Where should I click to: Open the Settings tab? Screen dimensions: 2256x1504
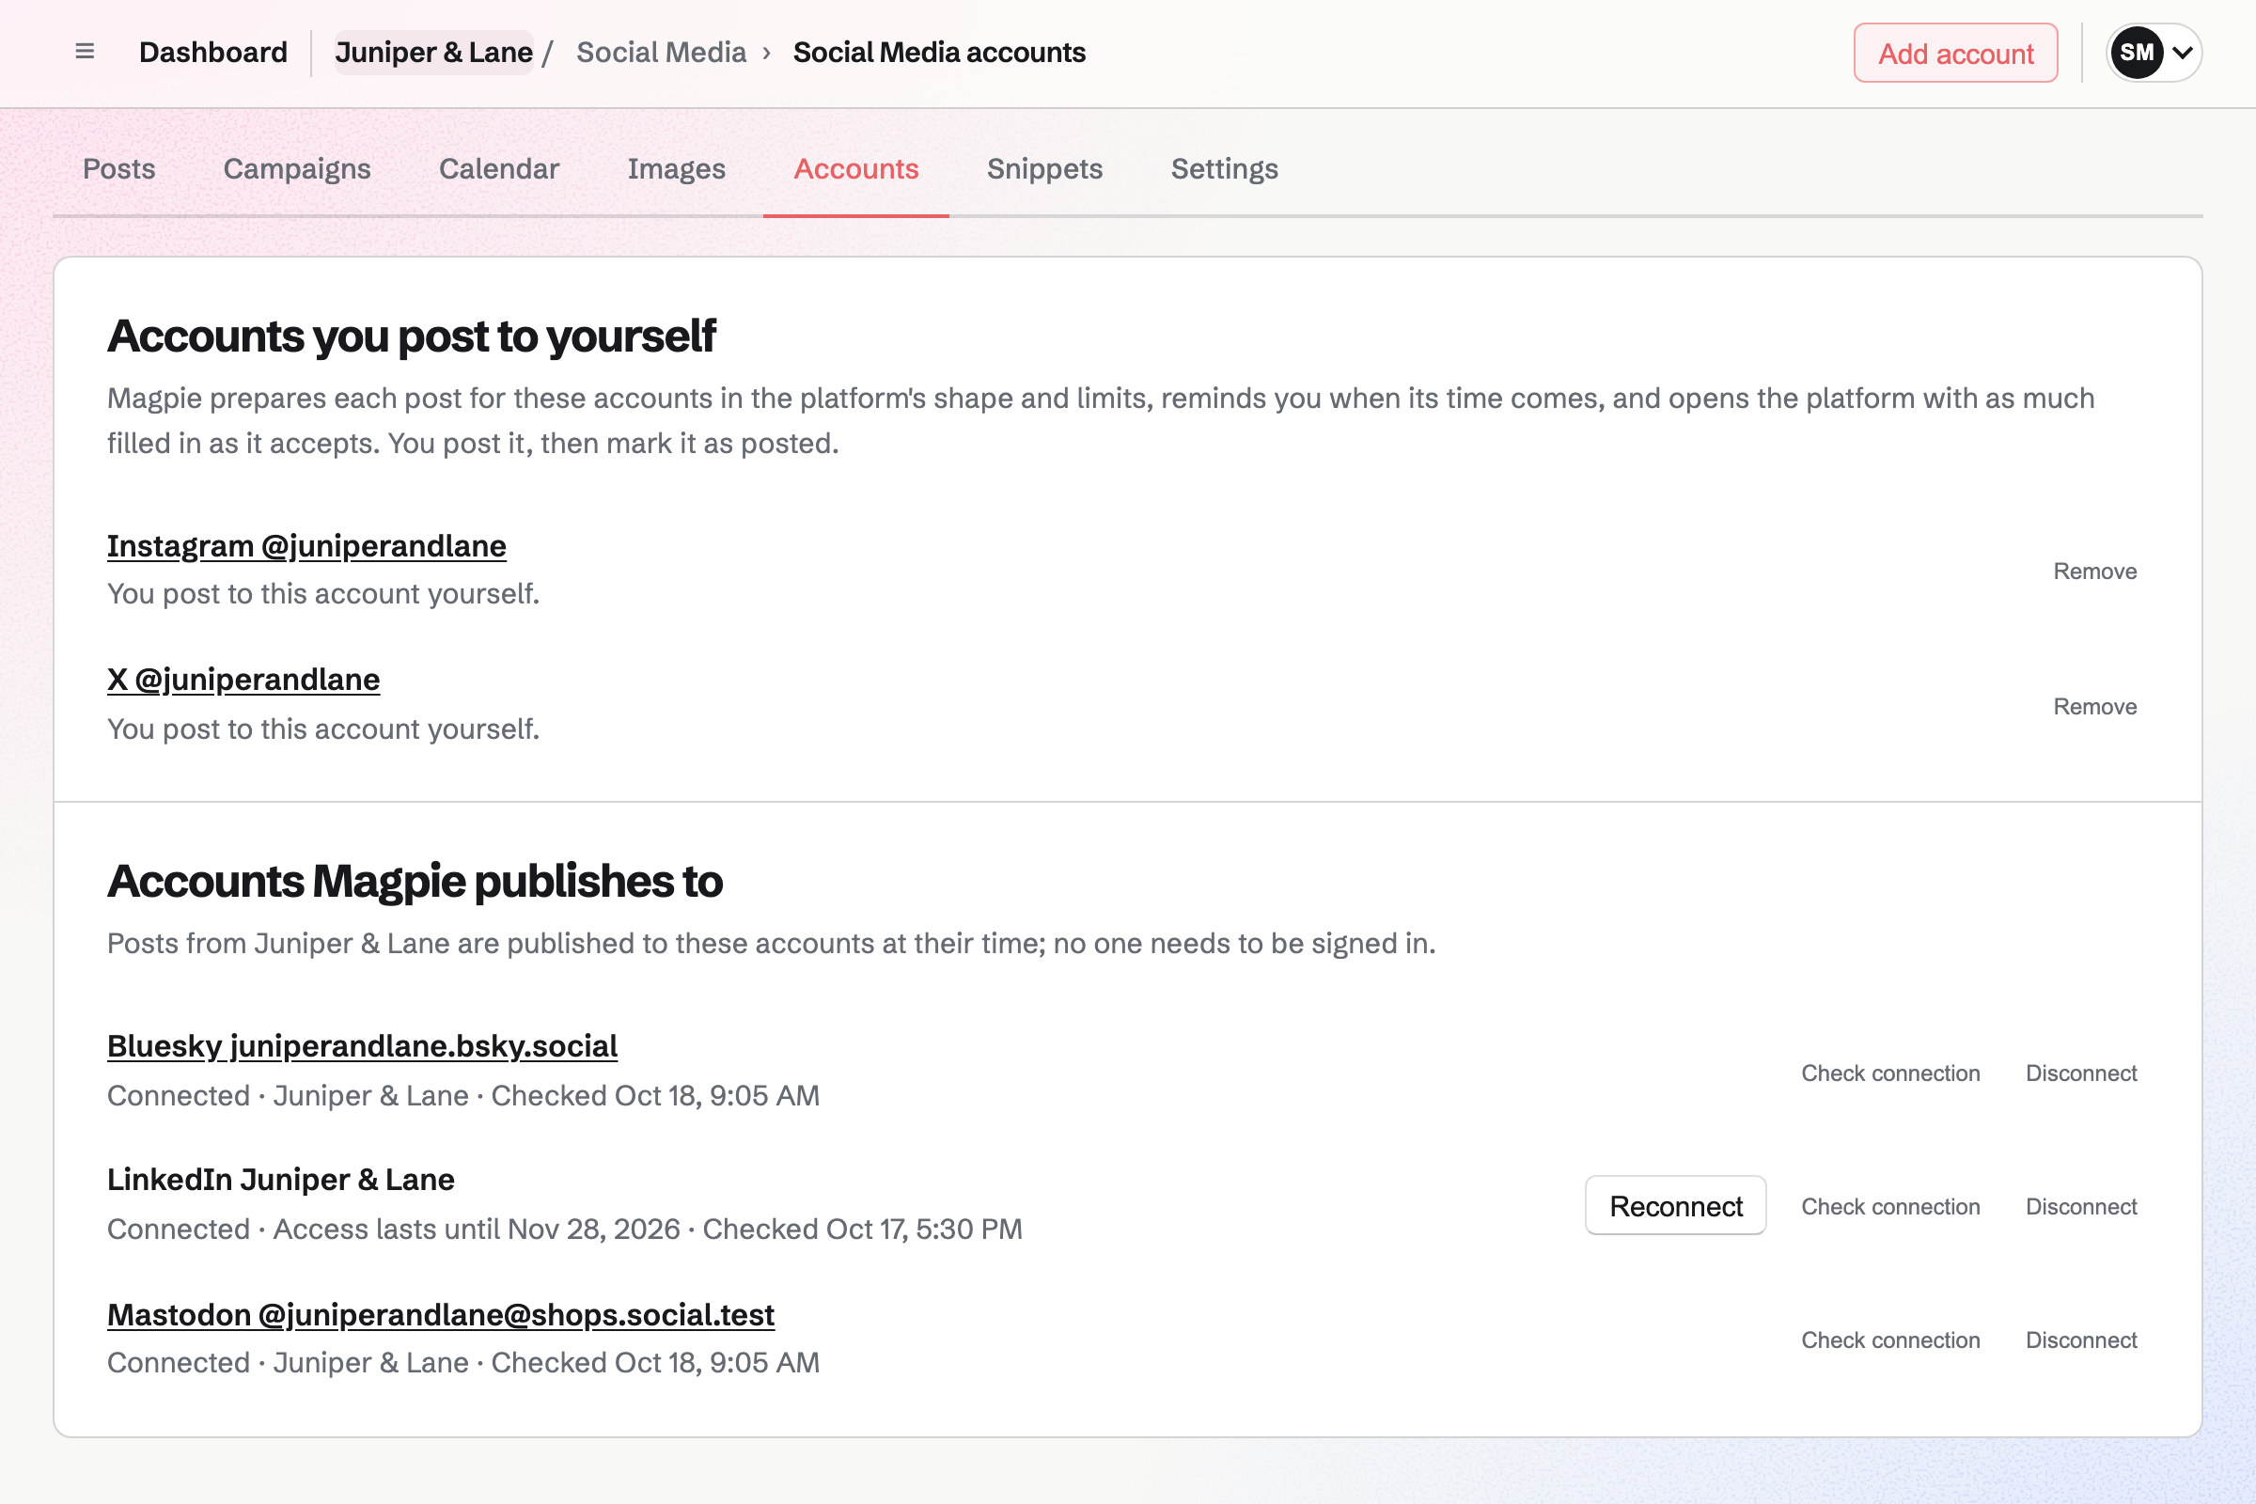[1224, 169]
